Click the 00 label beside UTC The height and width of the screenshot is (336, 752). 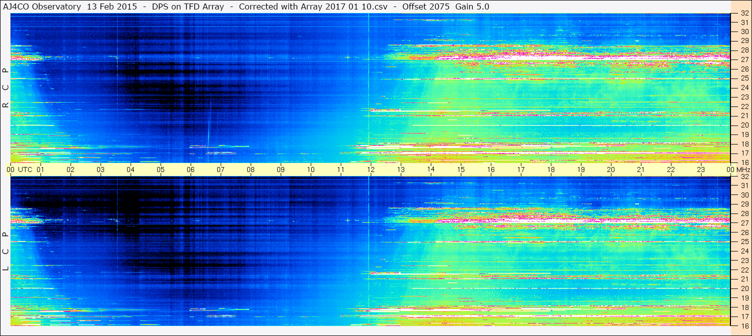[11, 169]
